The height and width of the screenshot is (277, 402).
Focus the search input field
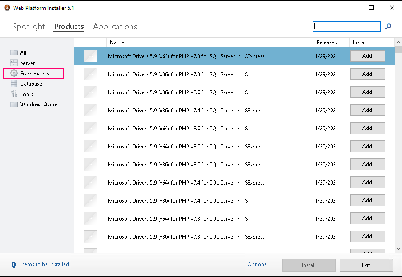[346, 26]
